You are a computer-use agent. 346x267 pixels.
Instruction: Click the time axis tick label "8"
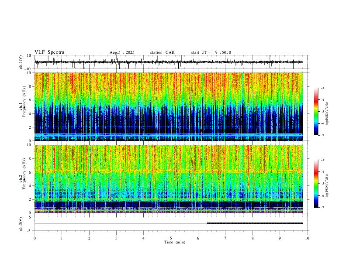tap(253, 238)
